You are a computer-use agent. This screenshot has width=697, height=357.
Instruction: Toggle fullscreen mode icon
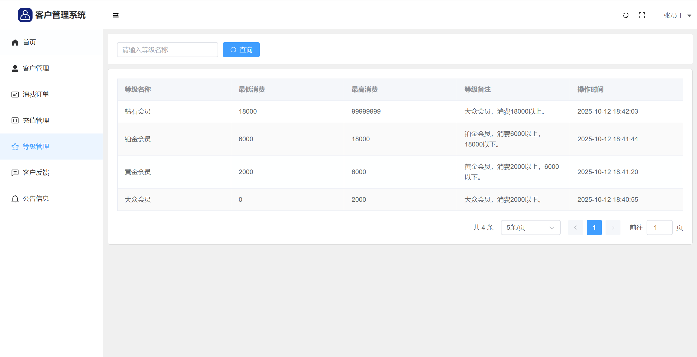pyautogui.click(x=642, y=15)
